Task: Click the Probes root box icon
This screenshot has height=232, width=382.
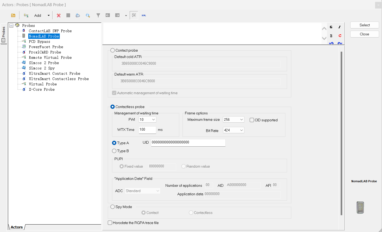Action: [x=17, y=25]
